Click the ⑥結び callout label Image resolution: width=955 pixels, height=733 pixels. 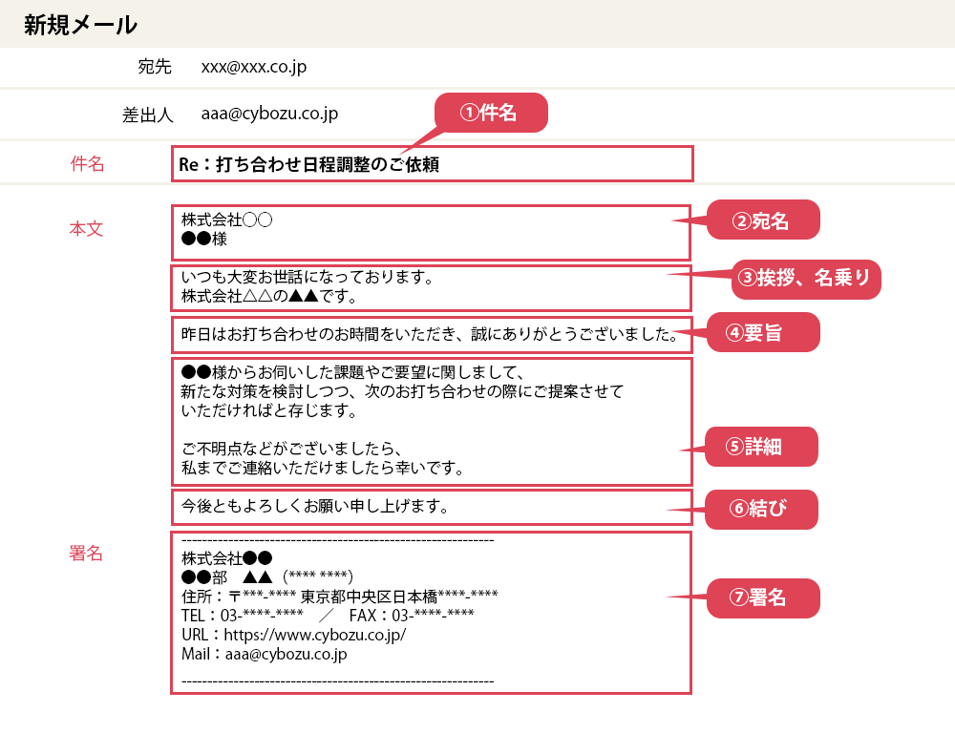point(761,508)
